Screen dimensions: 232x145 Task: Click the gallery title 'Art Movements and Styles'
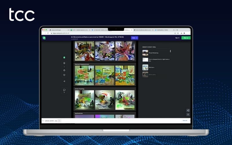(97, 37)
